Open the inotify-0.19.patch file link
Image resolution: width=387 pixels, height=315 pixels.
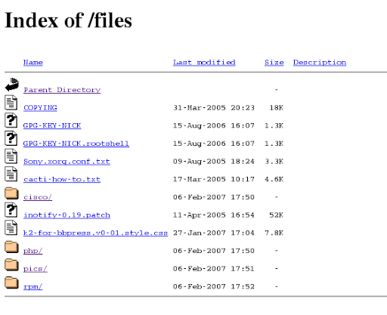tap(67, 215)
